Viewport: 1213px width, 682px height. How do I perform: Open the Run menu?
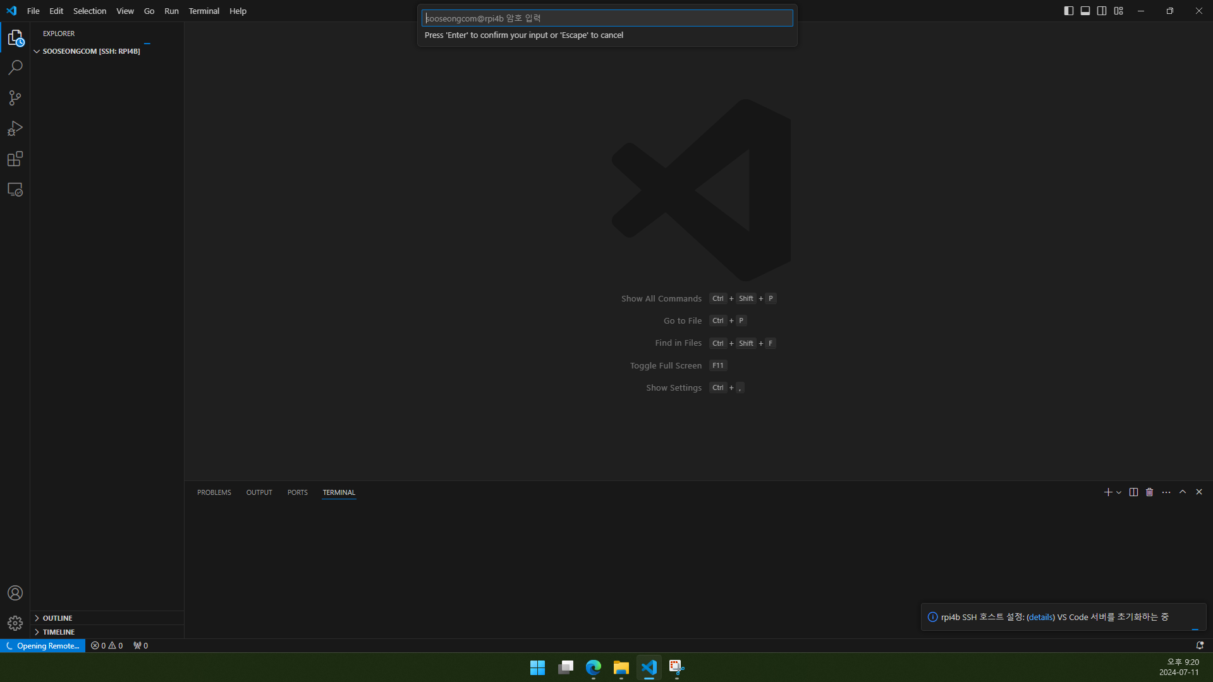point(171,11)
